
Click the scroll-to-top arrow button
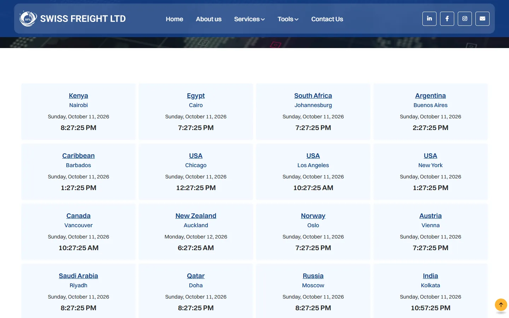pyautogui.click(x=501, y=305)
